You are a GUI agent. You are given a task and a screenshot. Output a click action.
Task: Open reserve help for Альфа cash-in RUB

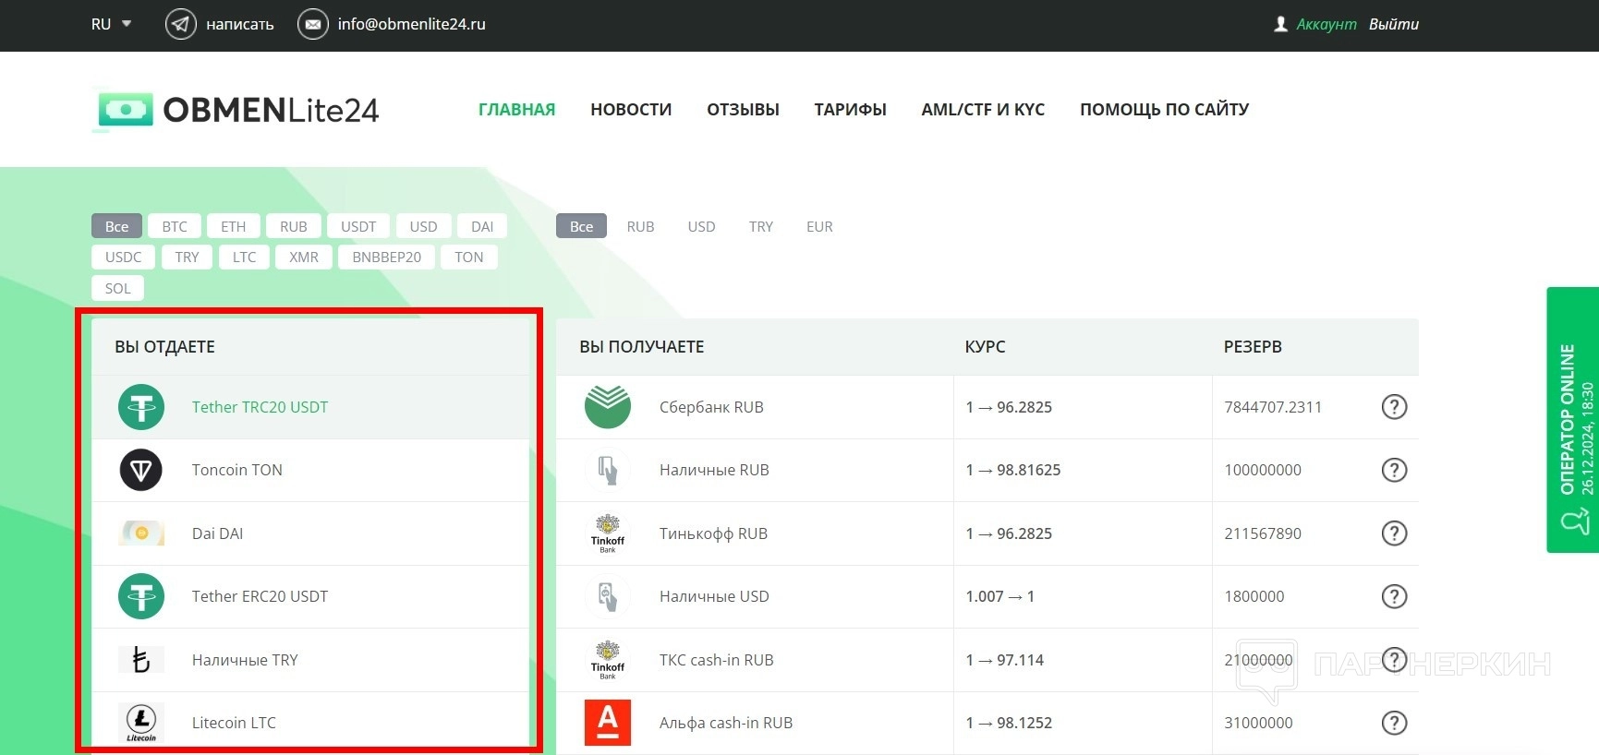(1394, 723)
